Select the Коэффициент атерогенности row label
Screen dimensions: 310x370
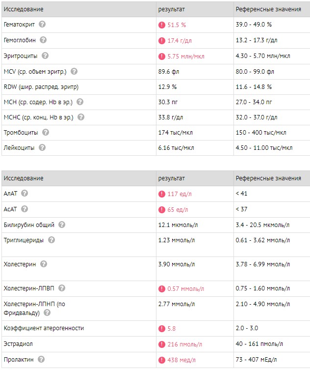click(x=44, y=328)
